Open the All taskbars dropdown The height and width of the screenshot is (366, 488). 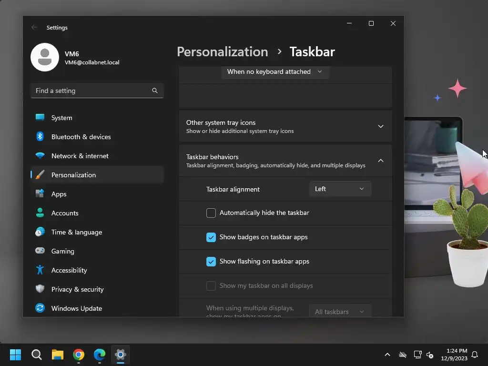point(340,311)
